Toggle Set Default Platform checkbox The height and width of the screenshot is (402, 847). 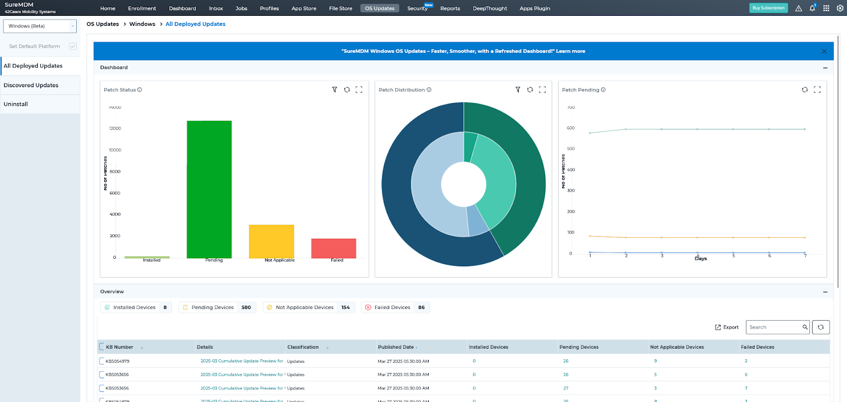pyautogui.click(x=73, y=46)
